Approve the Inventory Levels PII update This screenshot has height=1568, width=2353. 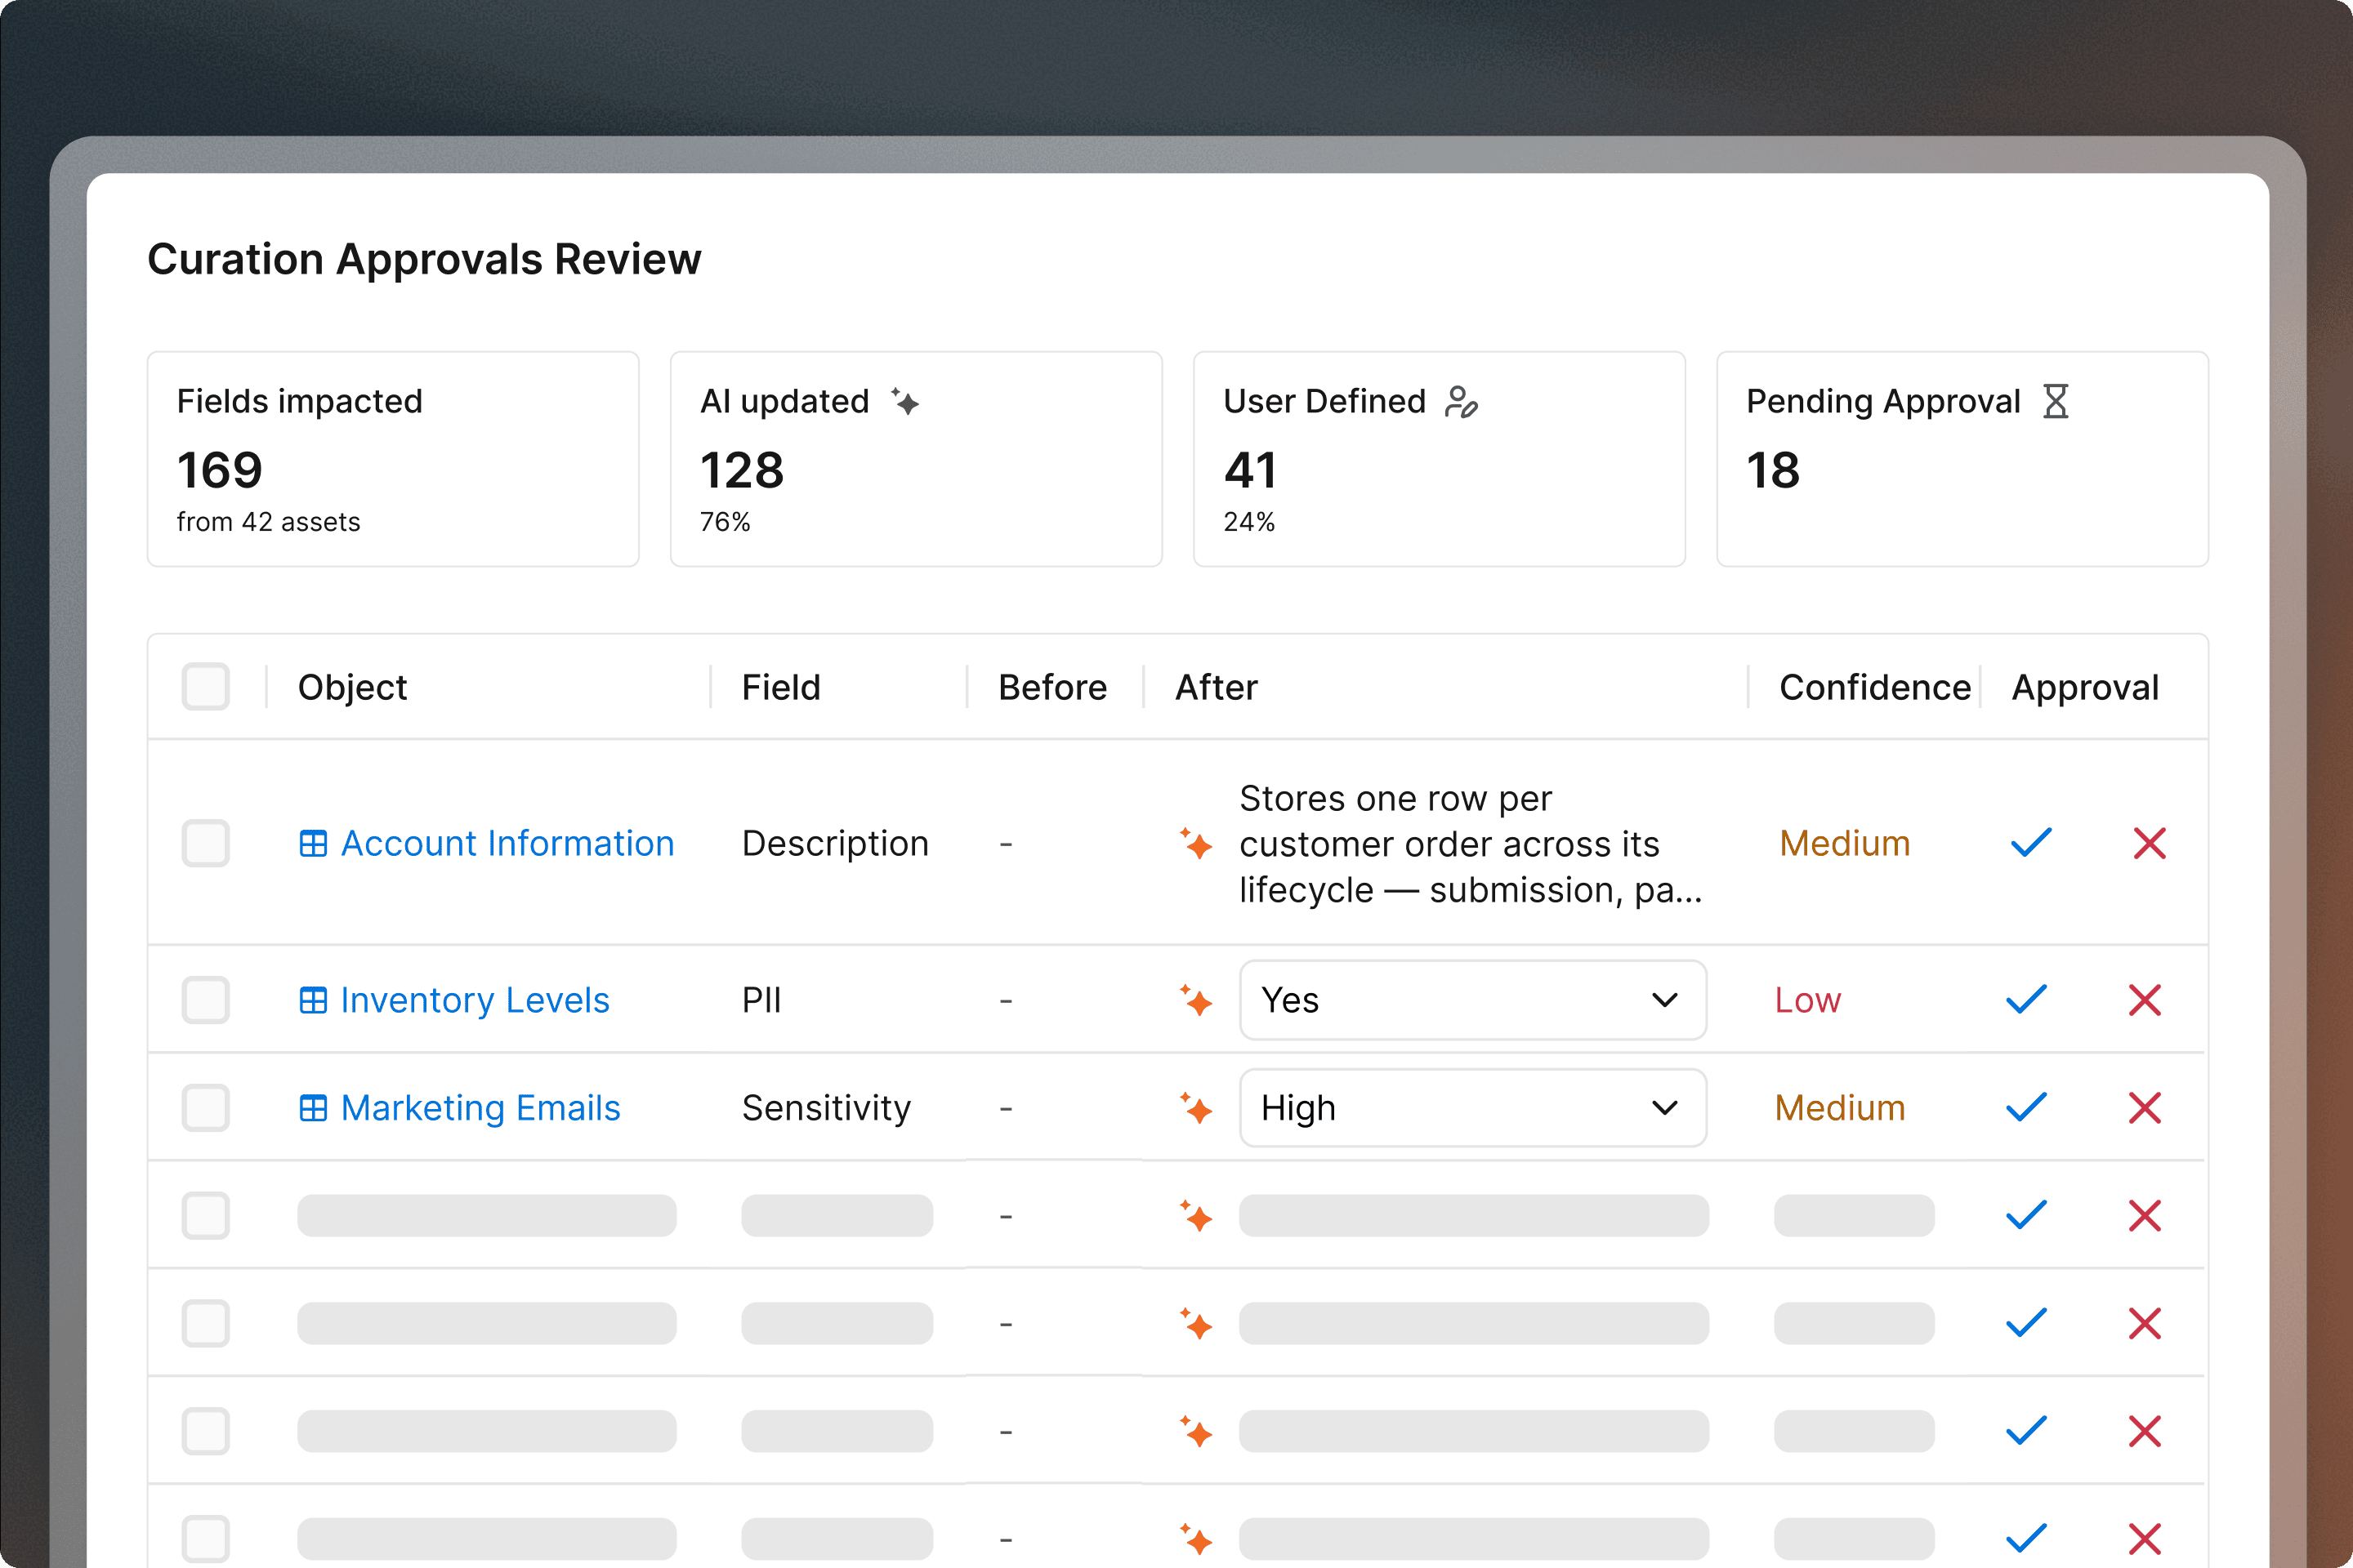[2026, 999]
